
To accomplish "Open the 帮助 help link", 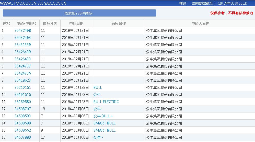I will click(183, 3).
